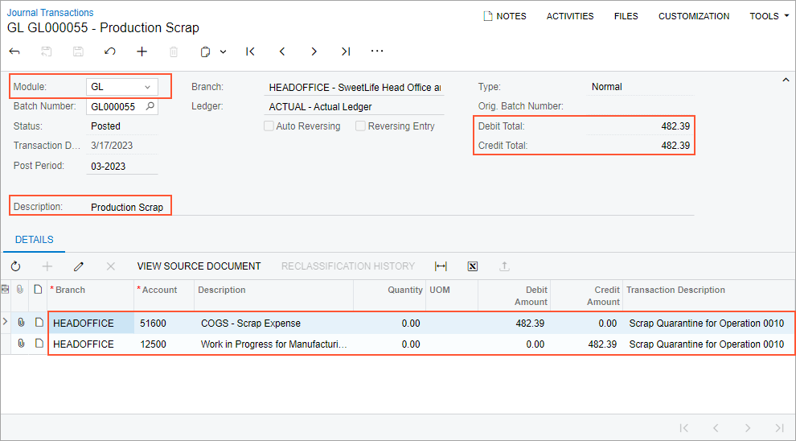Image resolution: width=796 pixels, height=441 pixels.
Task: Toggle the Auto Reversing checkbox
Action: click(269, 126)
